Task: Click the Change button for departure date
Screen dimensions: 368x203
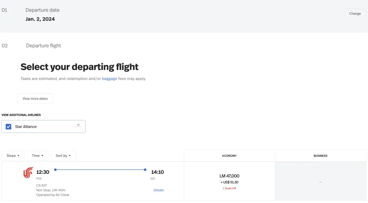Action: 355,14
